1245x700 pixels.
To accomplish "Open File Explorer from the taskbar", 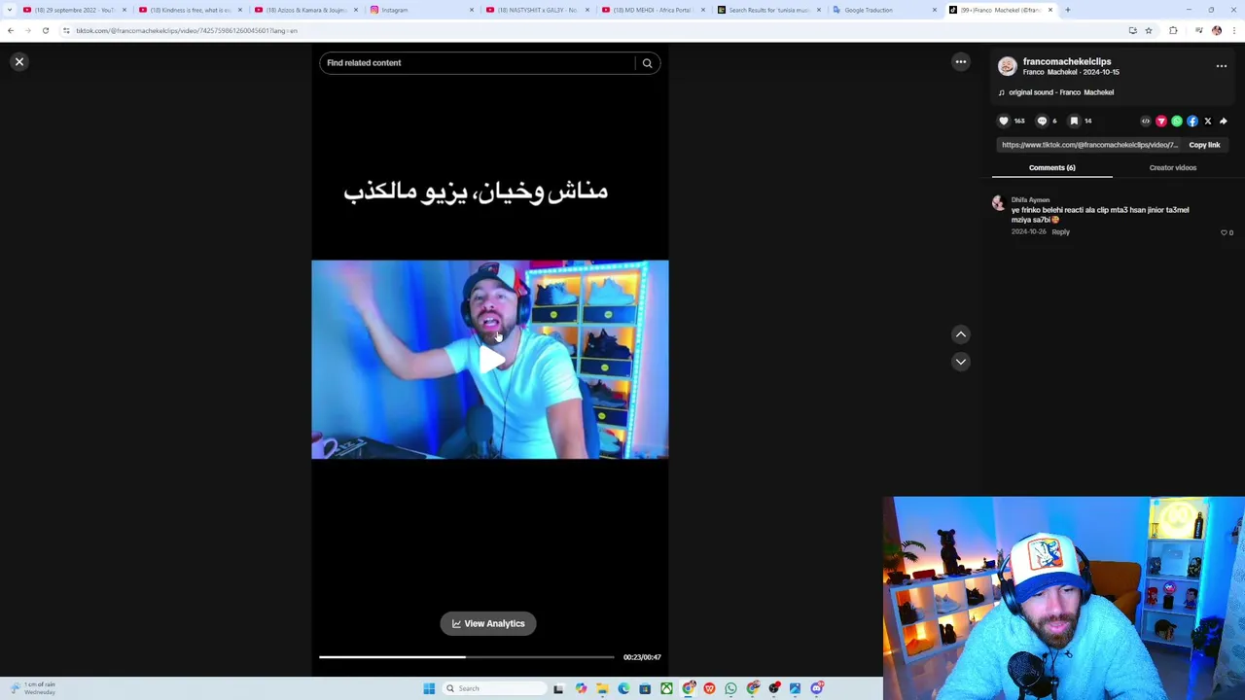I will [602, 688].
